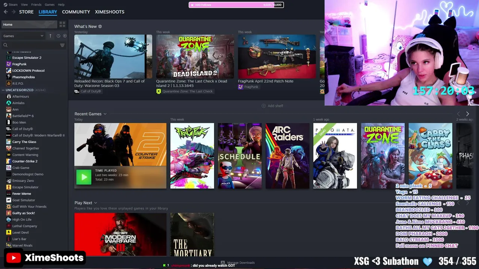Screen dimensions: 479x269
Task: Click the sort ascending arrow icon
Action: pos(50,36)
